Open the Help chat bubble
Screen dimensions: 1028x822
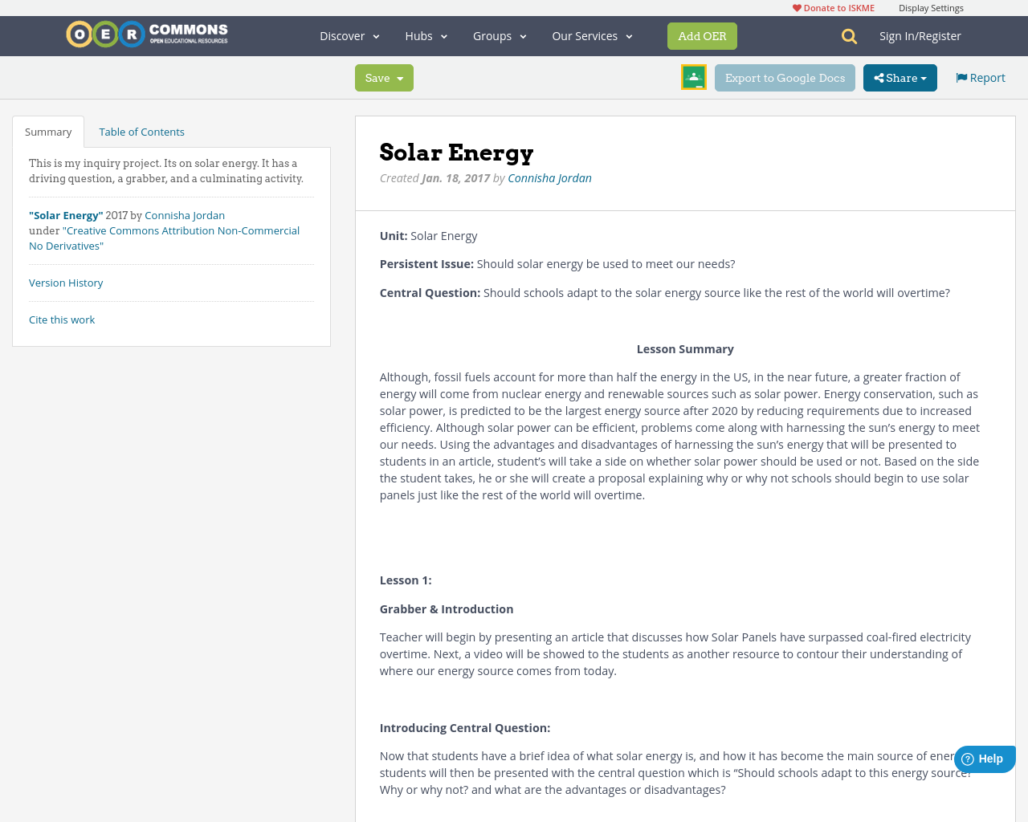984,758
